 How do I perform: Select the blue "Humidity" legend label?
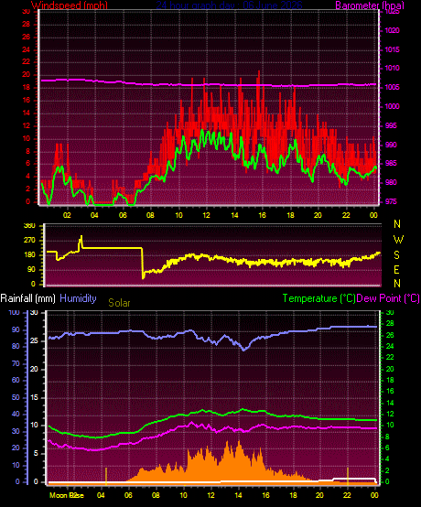click(78, 298)
